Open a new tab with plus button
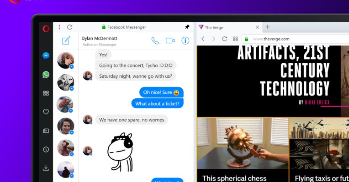Viewport: 349px width, 182px height. coord(268,27)
